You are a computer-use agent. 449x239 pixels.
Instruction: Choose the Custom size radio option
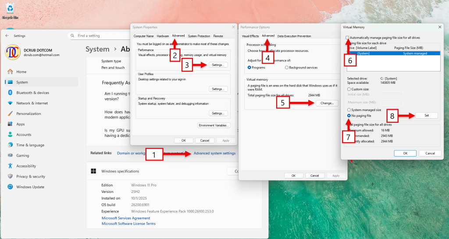349,89
